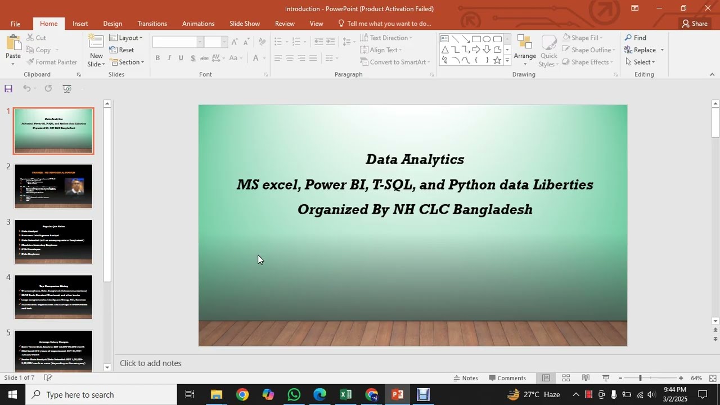This screenshot has width=720, height=405.
Task: Click Fit slide to current window icon
Action: point(713,378)
